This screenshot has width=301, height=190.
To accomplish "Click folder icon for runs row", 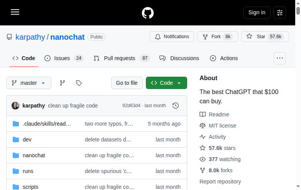I will click(x=16, y=171).
